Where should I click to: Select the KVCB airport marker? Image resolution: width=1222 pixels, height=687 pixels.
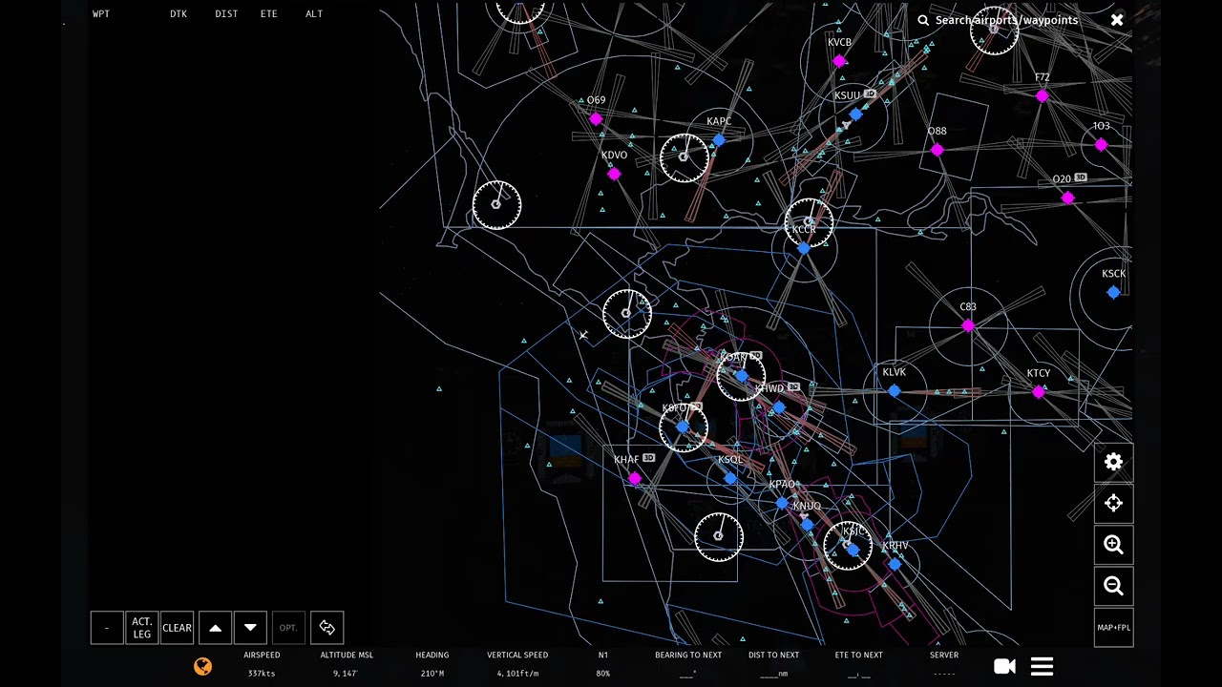pos(839,61)
